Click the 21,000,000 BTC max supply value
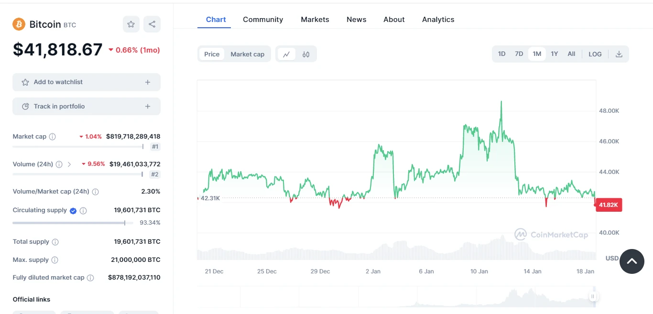 click(x=136, y=260)
